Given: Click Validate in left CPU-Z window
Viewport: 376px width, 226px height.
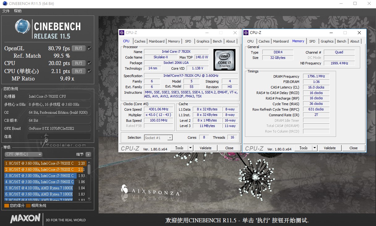Looking at the screenshot, I should (x=205, y=148).
